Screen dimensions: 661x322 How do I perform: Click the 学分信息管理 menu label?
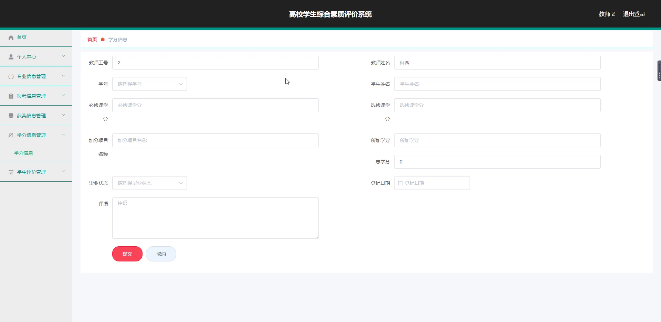[x=31, y=135]
